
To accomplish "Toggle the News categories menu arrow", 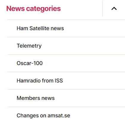I will [x=114, y=9].
